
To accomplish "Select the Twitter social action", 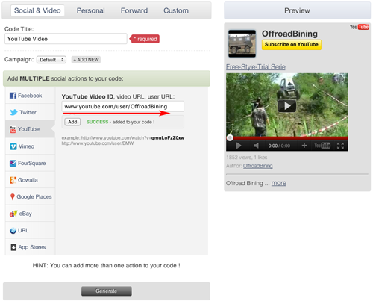I will click(30, 112).
